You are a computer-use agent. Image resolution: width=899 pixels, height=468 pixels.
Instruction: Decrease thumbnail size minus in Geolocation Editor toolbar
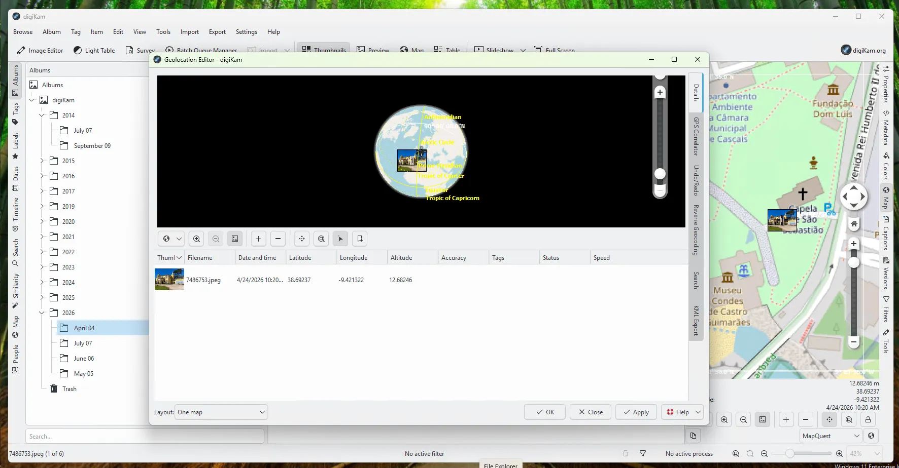pos(278,239)
